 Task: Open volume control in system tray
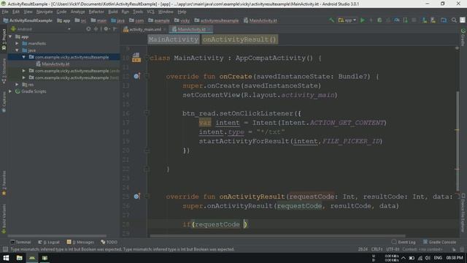click(x=428, y=258)
